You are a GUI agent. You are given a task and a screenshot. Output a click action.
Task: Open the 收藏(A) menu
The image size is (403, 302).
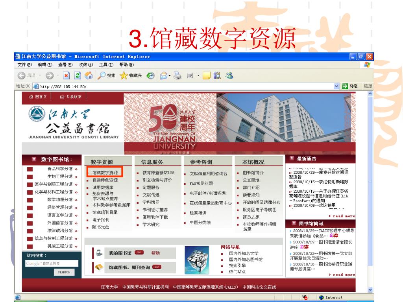point(85,65)
